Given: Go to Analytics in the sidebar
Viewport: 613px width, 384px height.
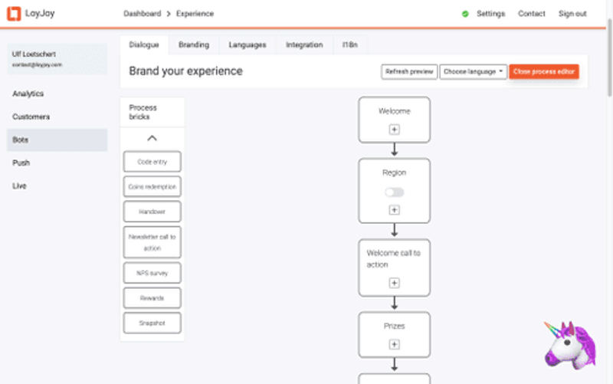Looking at the screenshot, I should pyautogui.click(x=28, y=94).
